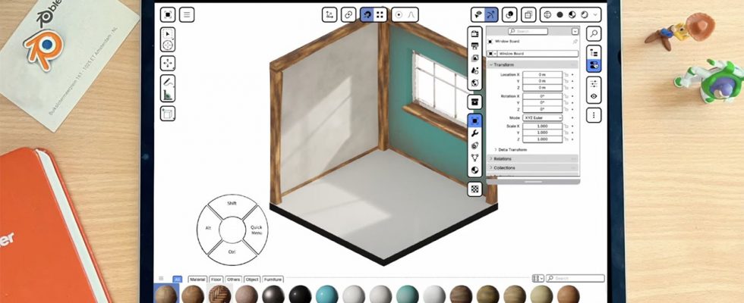
Task: Open the Collection archive box tab
Action: pos(474,102)
